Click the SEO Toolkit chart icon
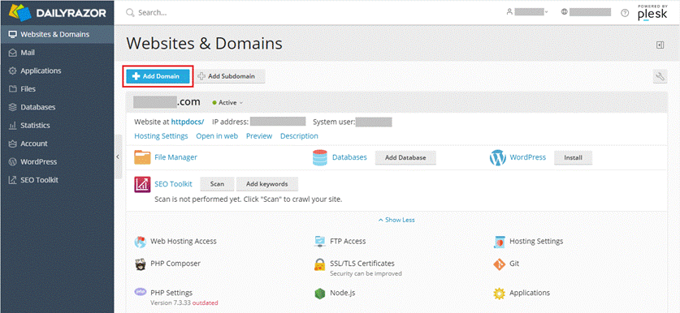The width and height of the screenshot is (680, 313). 142,184
